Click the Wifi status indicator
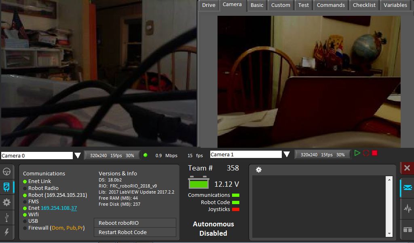 [25, 215]
